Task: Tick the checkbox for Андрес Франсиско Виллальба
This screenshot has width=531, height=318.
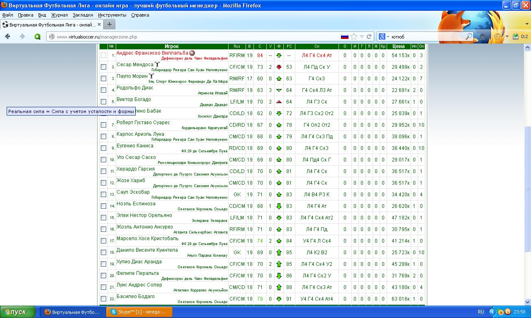Action: 103,55
